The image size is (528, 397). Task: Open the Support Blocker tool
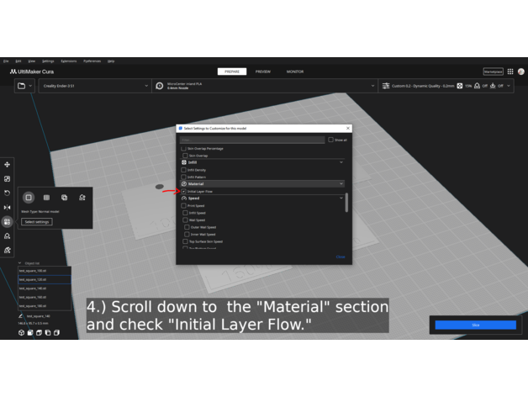click(8, 236)
